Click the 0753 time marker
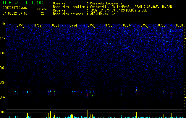186x118 pixels. point(56,25)
